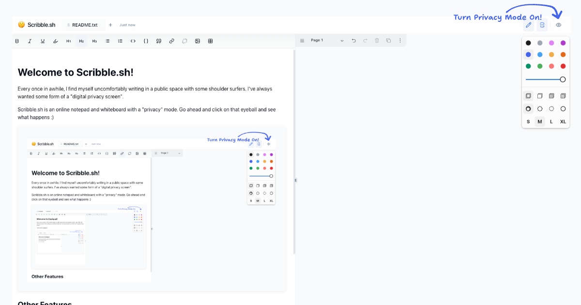Insert a code block with braces icon

(x=146, y=41)
